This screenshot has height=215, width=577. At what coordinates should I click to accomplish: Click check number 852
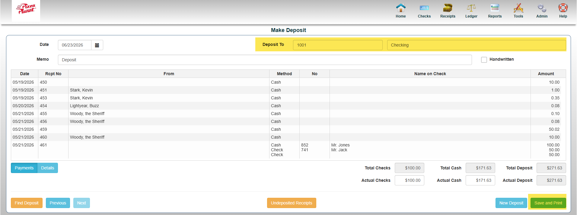pyautogui.click(x=305, y=145)
